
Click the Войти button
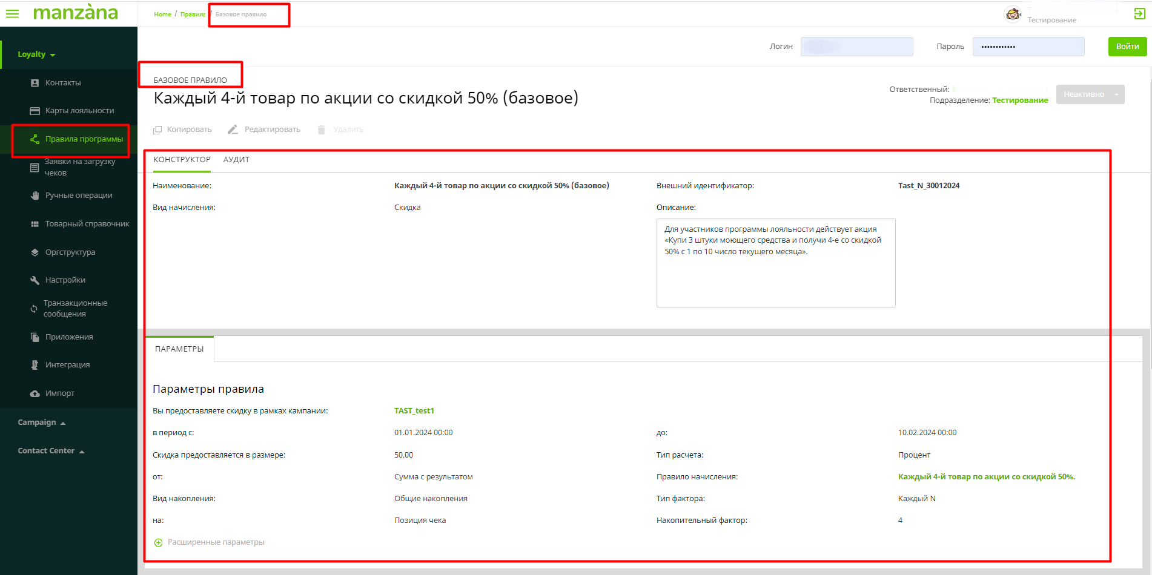[1127, 47]
